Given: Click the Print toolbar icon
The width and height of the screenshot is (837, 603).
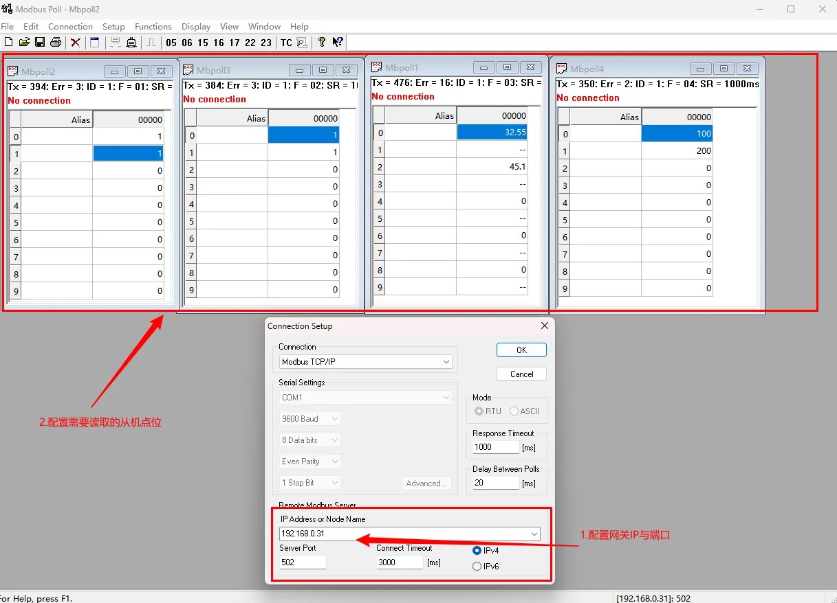Looking at the screenshot, I should pyautogui.click(x=56, y=43).
